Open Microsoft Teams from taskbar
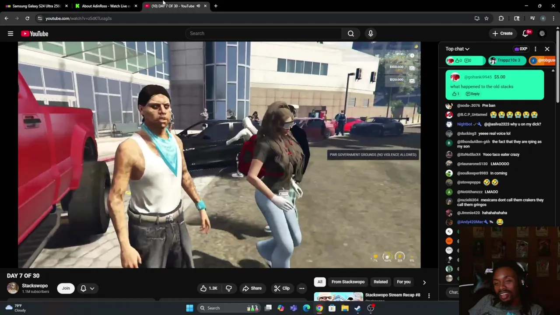Screen dimensions: 560x315 [x=294, y=308]
